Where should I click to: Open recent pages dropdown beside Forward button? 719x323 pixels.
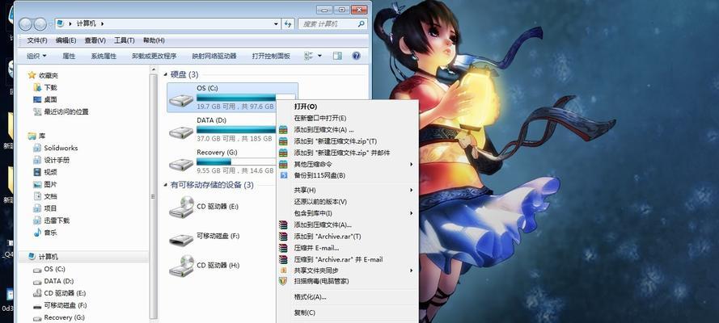[x=50, y=23]
